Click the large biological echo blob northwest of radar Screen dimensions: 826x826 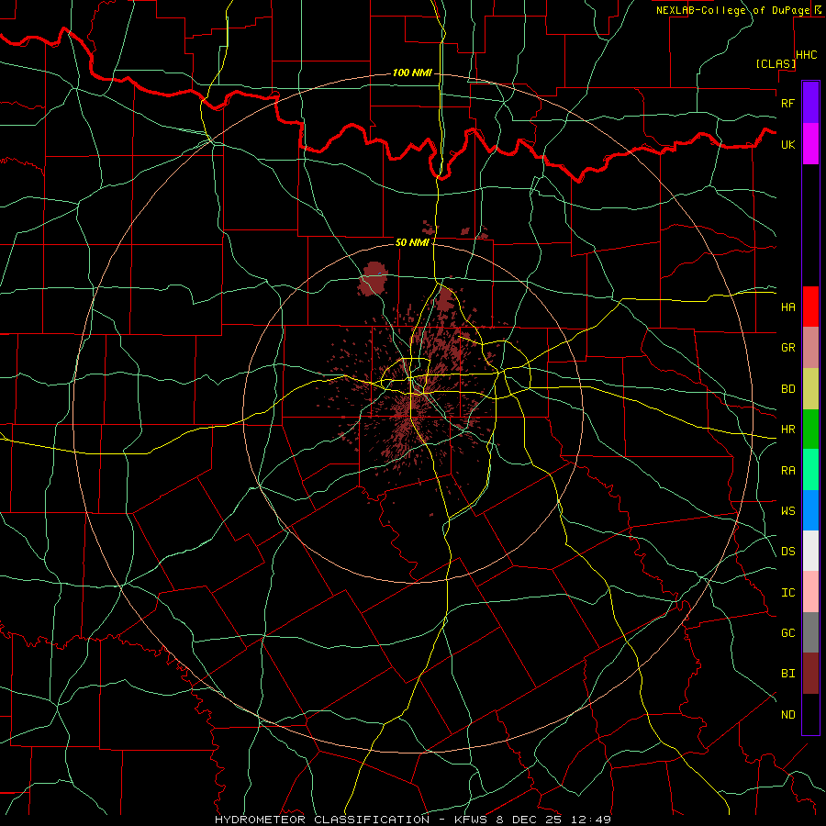pos(374,278)
